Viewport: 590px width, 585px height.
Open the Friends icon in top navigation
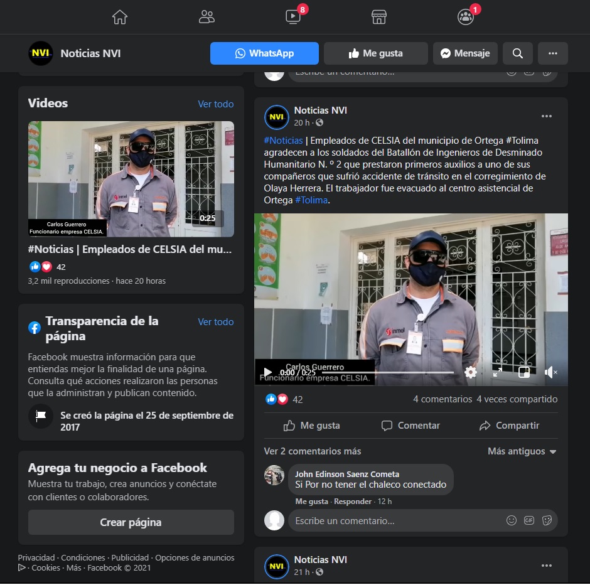pos(206,17)
